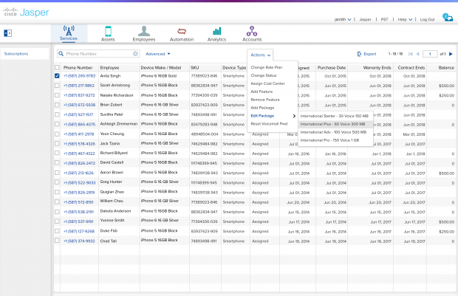Open phone number +1 (587) 265-9783
458x296 pixels.
click(80, 76)
